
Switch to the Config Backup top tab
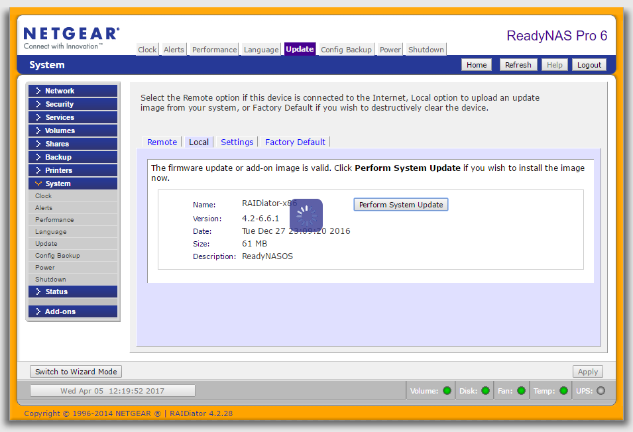click(x=347, y=49)
